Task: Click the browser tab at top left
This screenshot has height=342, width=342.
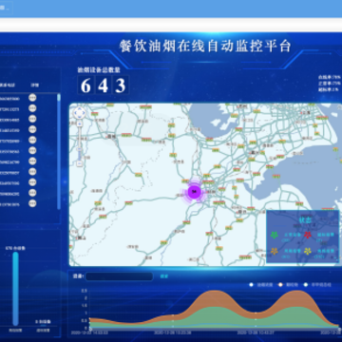Action: coord(7,8)
